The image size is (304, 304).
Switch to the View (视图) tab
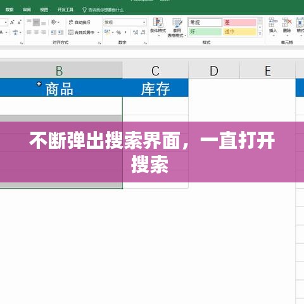click(44, 9)
